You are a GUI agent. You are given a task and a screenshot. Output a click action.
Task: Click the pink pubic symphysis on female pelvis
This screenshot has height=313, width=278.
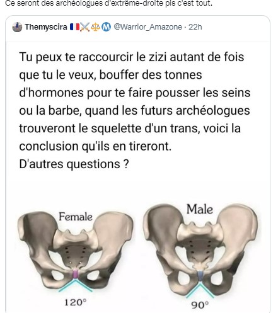pyautogui.click(x=75, y=275)
